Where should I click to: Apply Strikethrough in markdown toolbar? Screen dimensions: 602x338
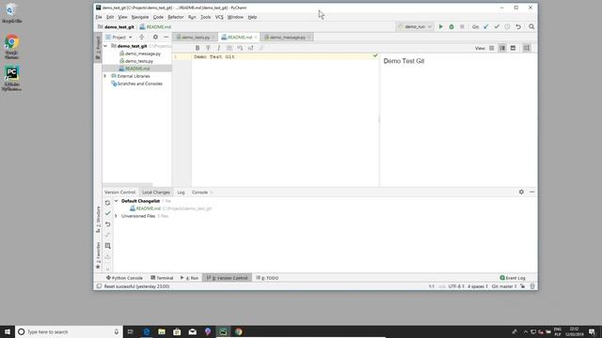tap(208, 48)
